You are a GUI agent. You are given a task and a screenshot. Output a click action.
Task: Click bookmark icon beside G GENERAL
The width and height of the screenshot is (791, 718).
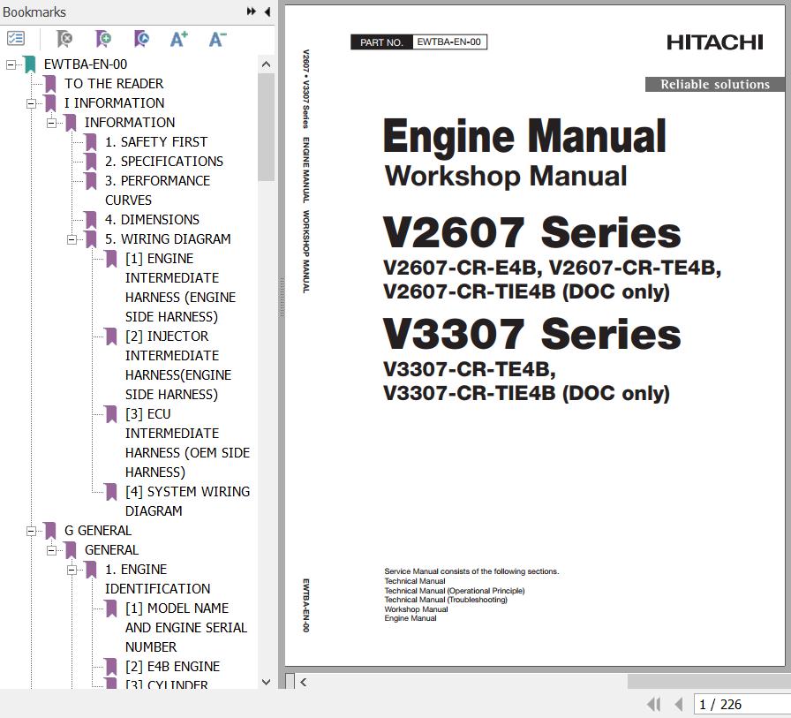click(x=50, y=531)
